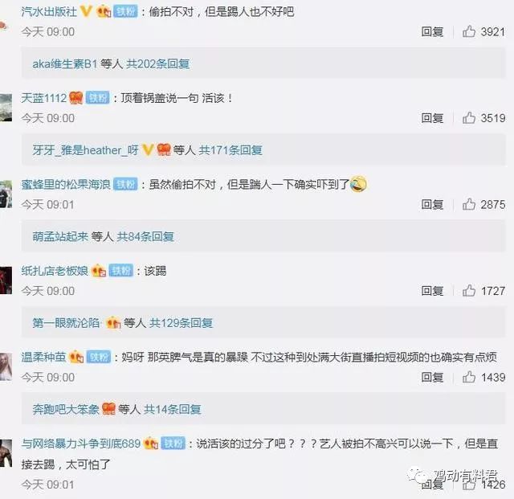
Task: Like 天蓝1112's comment with 3519 likes
Action: pos(469,118)
